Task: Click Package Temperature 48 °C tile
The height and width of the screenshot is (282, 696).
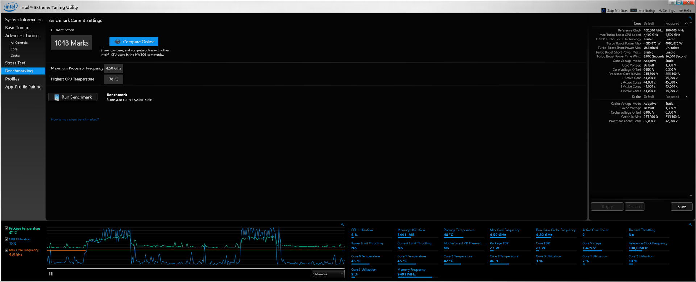Action: tap(464, 232)
